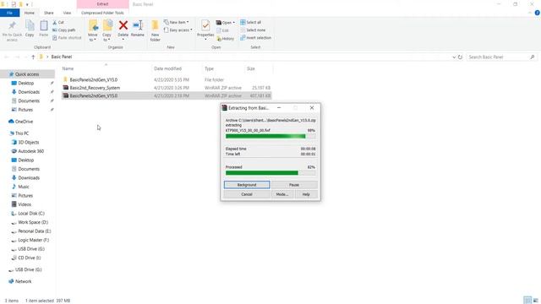
Task: Click the Processed progress bar
Action: 270,172
